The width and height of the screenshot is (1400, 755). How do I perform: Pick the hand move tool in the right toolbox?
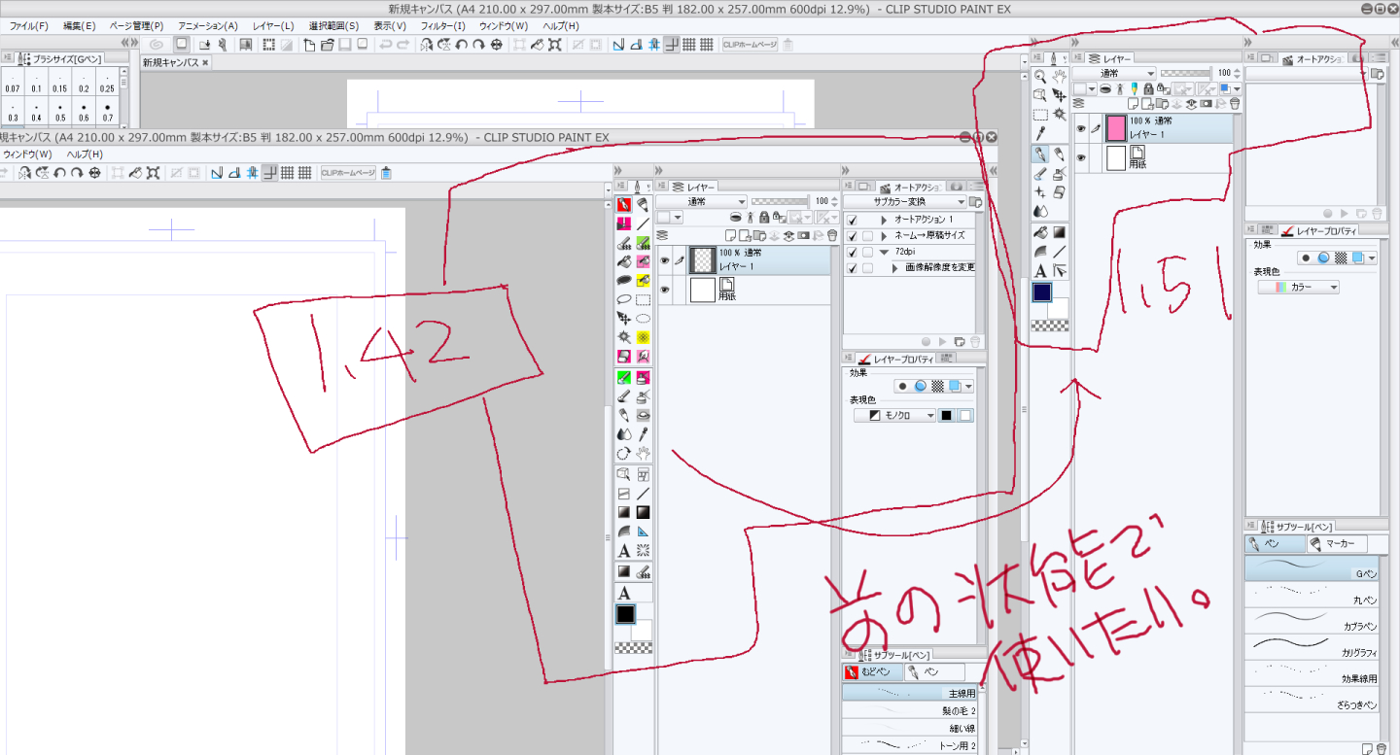1059,76
